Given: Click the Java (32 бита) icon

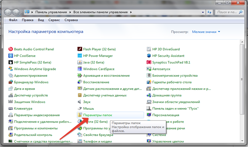Looking at the screenshot, I should (x=80, y=62).
